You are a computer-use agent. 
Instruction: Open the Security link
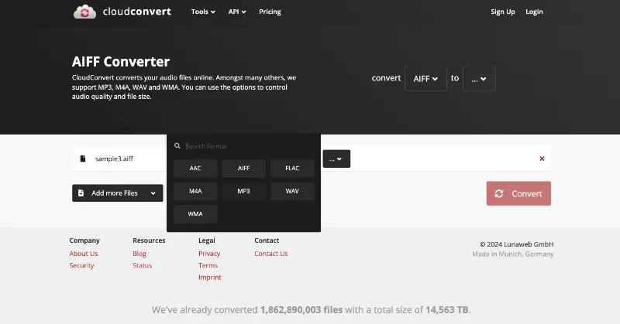point(82,265)
